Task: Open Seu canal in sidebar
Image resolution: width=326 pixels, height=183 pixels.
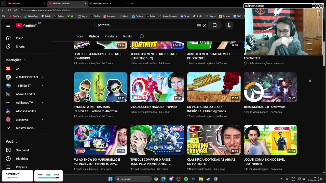Action: pos(25,150)
